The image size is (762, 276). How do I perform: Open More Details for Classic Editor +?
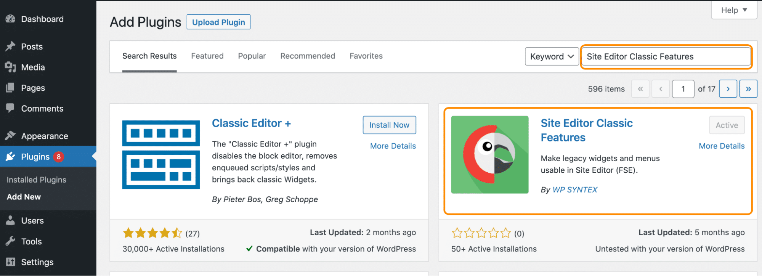393,146
